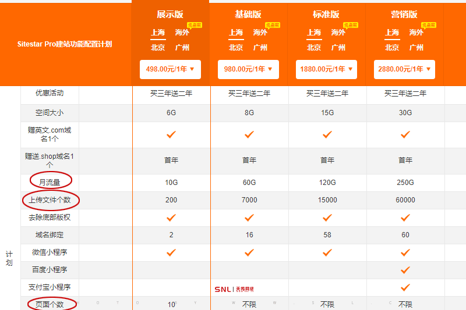Image resolution: width=466 pixels, height=310 pixels.
Task: Click the 微信小程序 checkmark for 标准版
Action: [x=327, y=252]
